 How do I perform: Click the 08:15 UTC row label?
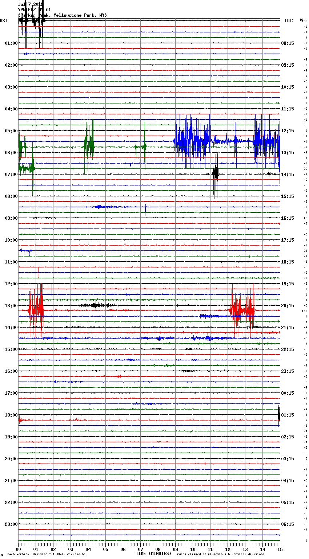tap(288, 43)
